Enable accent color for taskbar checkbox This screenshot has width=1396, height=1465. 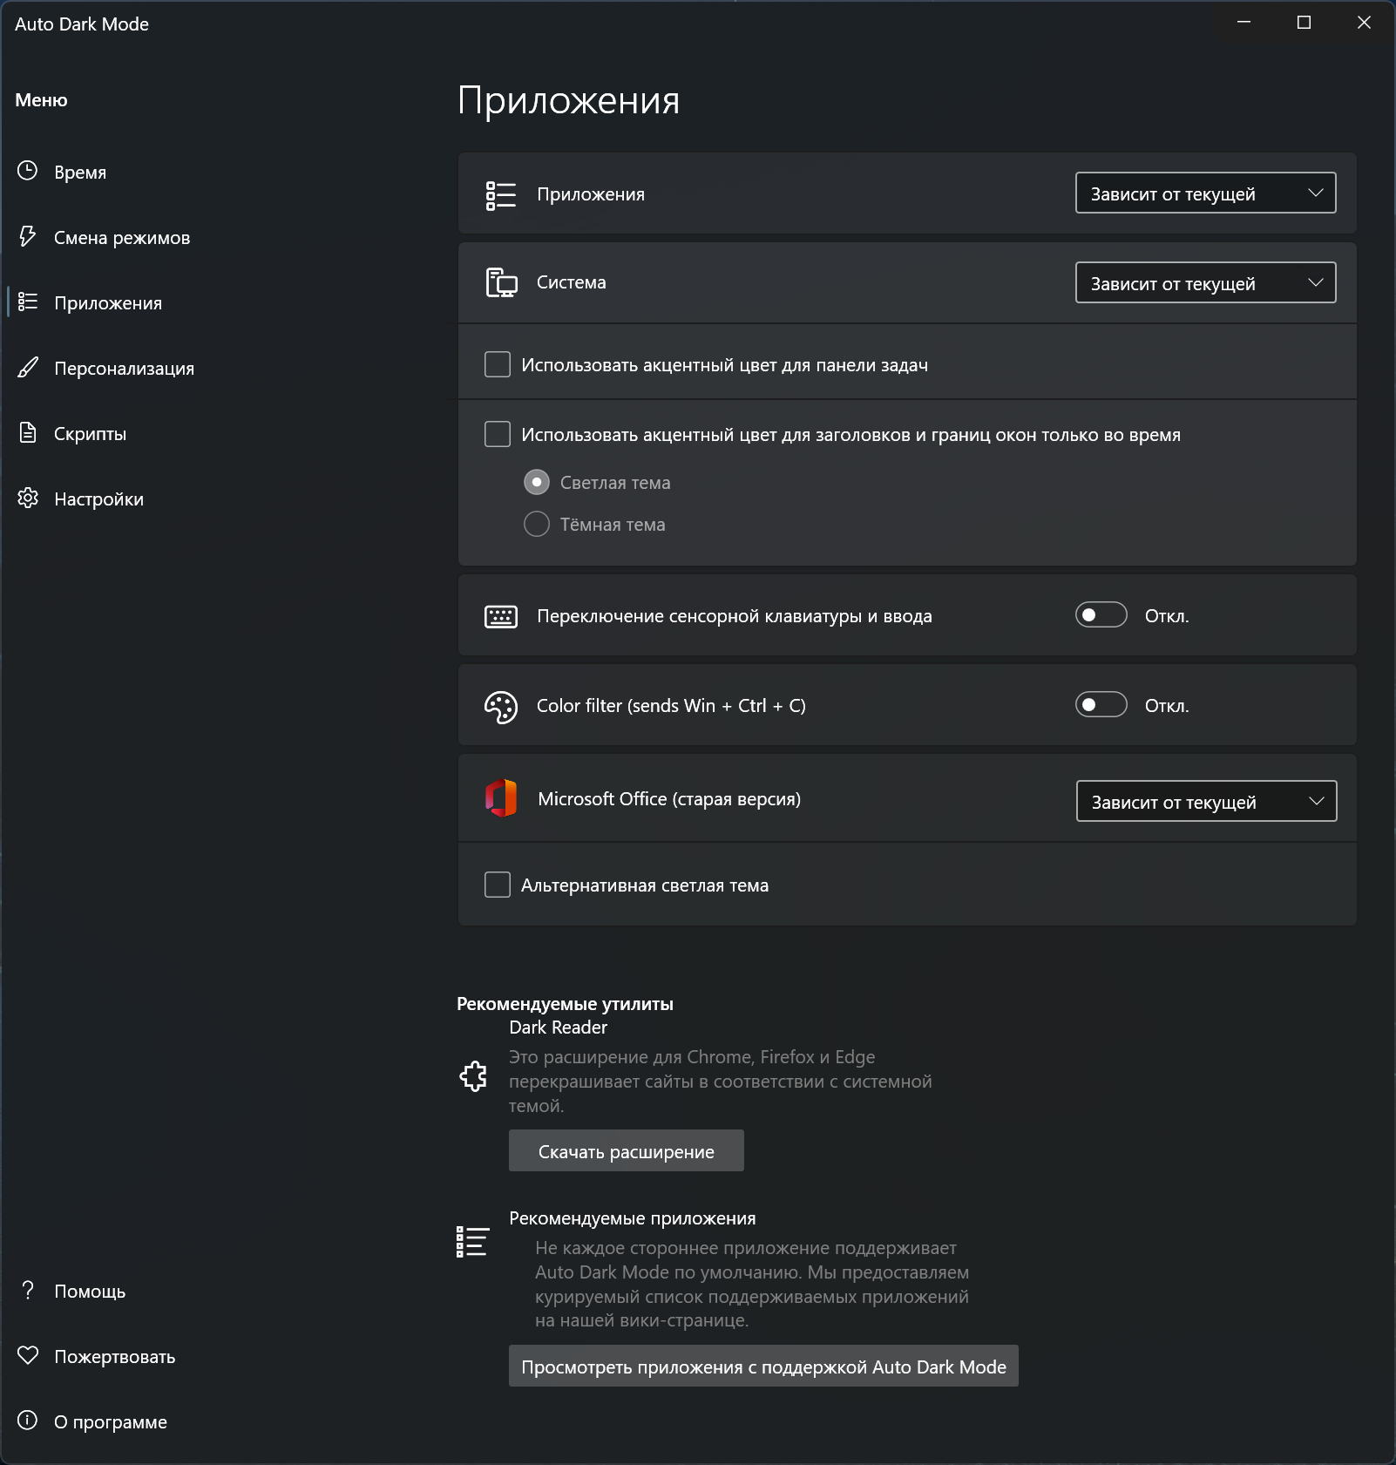tap(498, 364)
